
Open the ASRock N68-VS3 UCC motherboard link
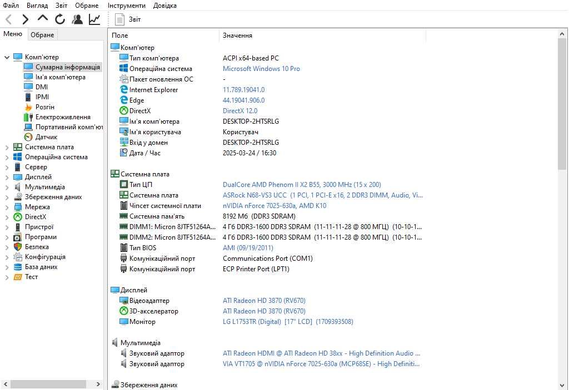tap(323, 195)
